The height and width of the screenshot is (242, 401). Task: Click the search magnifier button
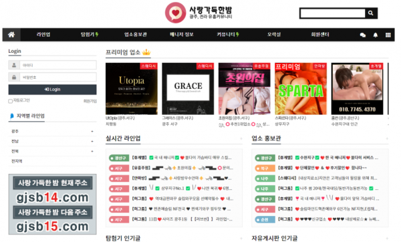click(370, 13)
